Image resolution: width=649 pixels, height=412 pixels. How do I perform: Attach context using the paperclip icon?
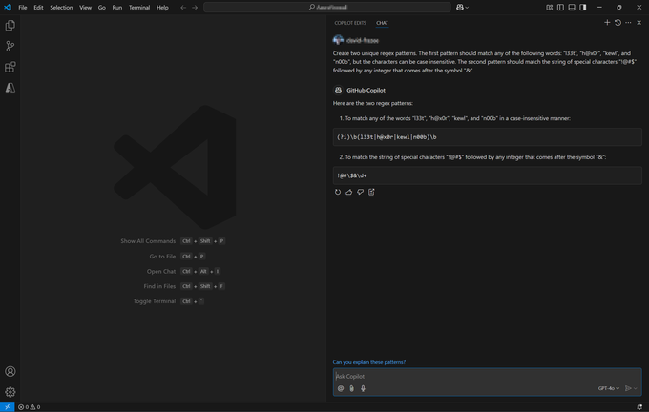(352, 388)
